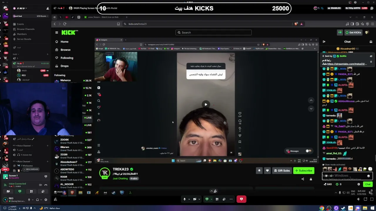
Task: Open Kick chat settings gear
Action: [x=359, y=184]
